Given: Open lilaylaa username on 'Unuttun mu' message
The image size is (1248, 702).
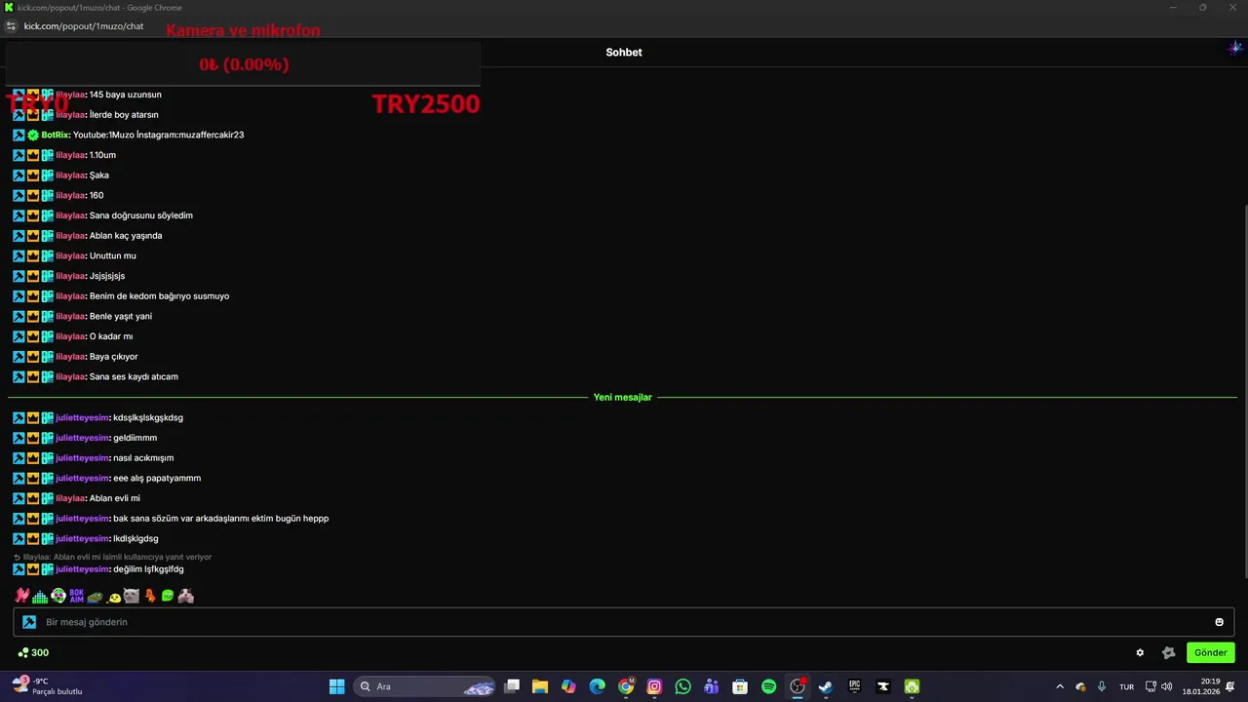Looking at the screenshot, I should click(71, 255).
